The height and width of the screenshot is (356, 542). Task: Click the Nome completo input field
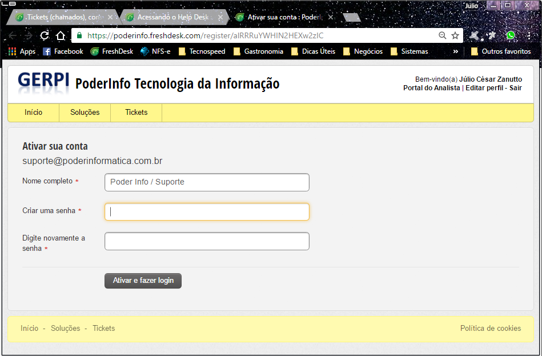[207, 182]
